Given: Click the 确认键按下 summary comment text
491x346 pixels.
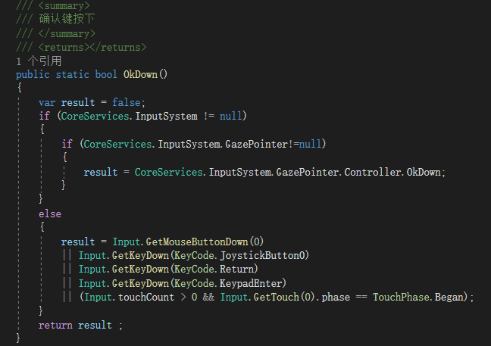Looking at the screenshot, I should pos(67,19).
